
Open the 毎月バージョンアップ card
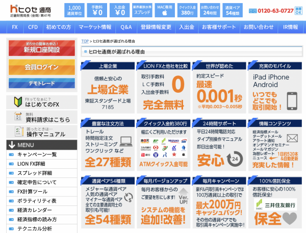164,202
